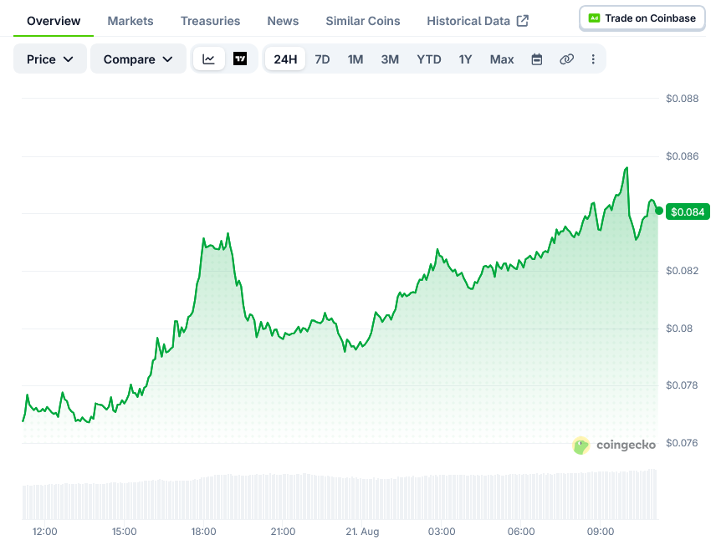The height and width of the screenshot is (540, 716).
Task: Switch to the Treasuries tab
Action: 210,21
